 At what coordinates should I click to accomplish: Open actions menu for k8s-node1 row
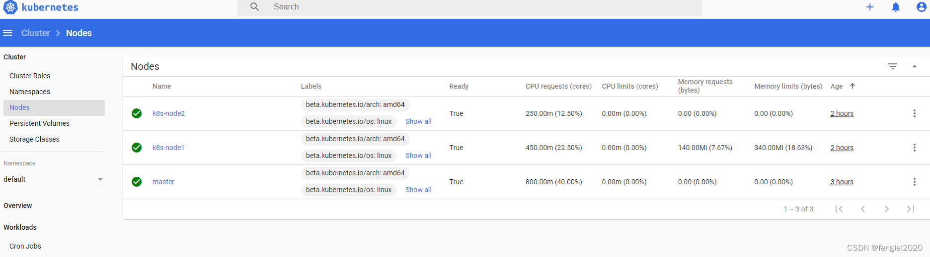[x=915, y=148]
